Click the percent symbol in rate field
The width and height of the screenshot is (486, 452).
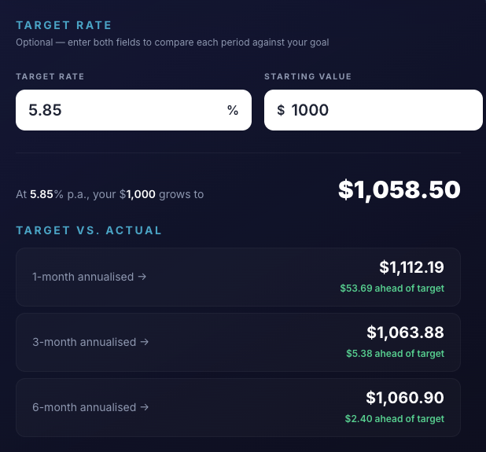click(233, 111)
